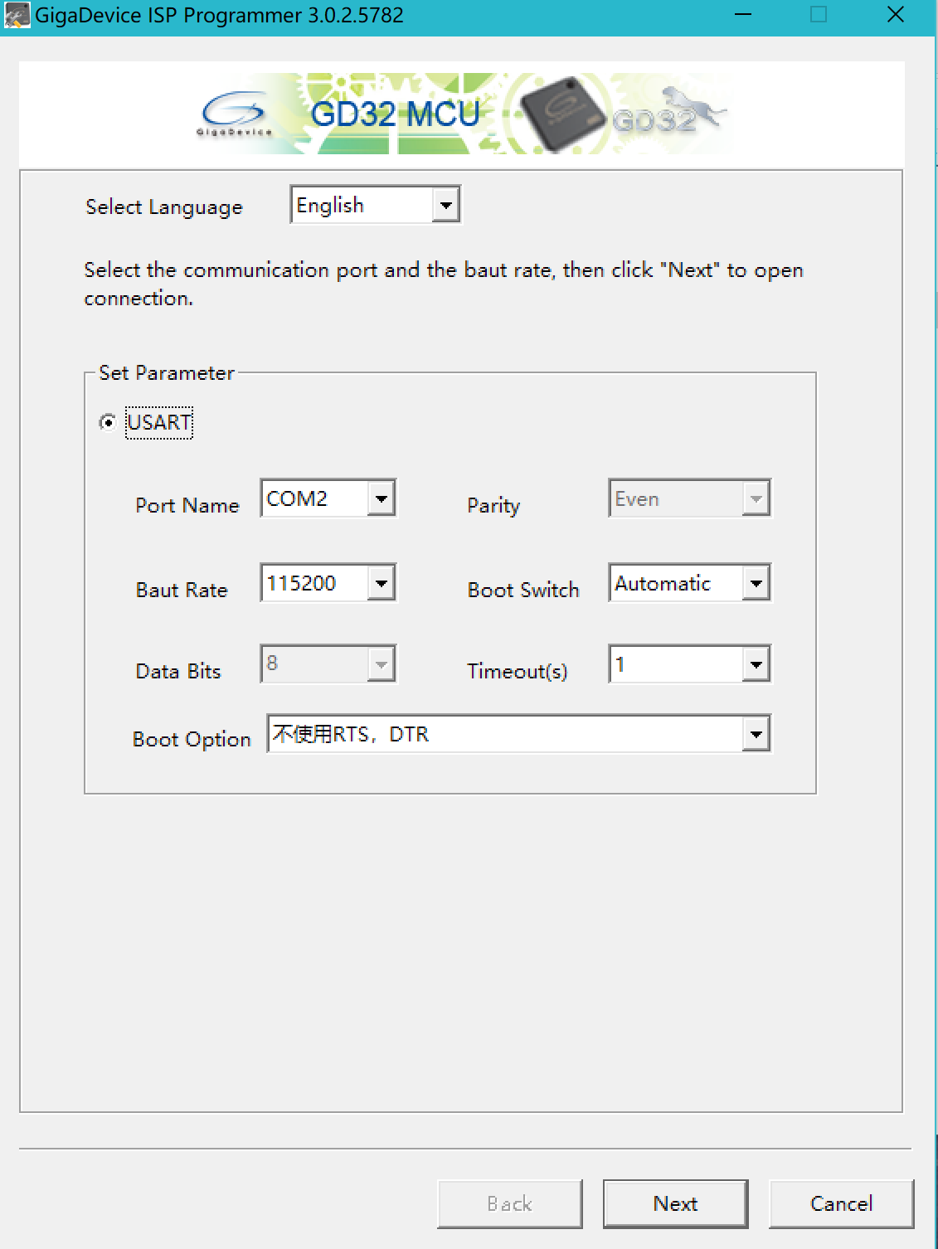Click the Cancel button

(x=841, y=1203)
